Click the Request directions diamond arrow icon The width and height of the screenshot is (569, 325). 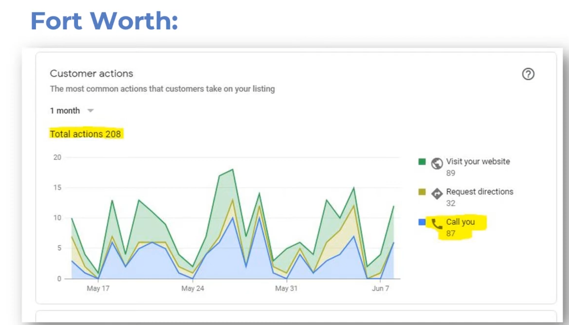click(x=437, y=194)
